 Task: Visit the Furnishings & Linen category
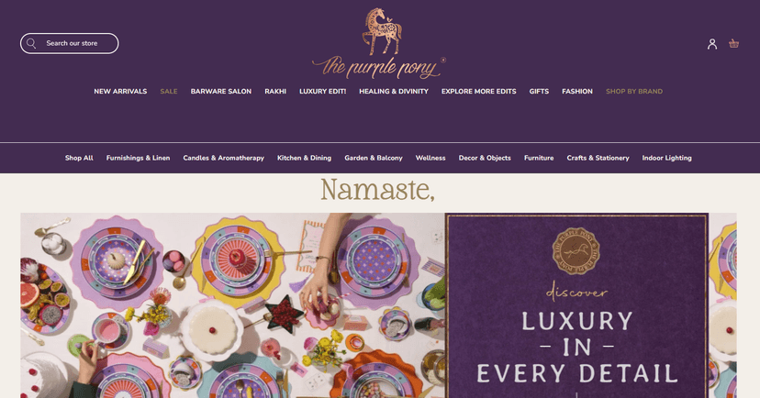[138, 158]
